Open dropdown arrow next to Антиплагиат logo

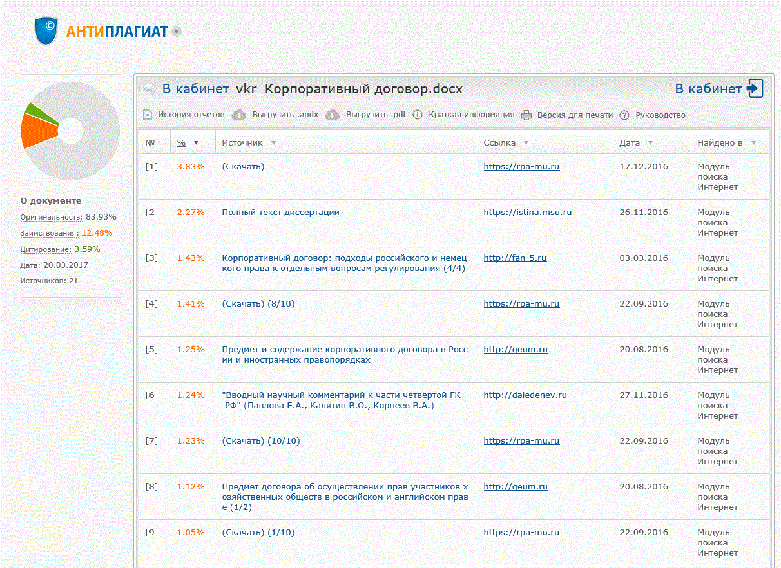tap(177, 32)
